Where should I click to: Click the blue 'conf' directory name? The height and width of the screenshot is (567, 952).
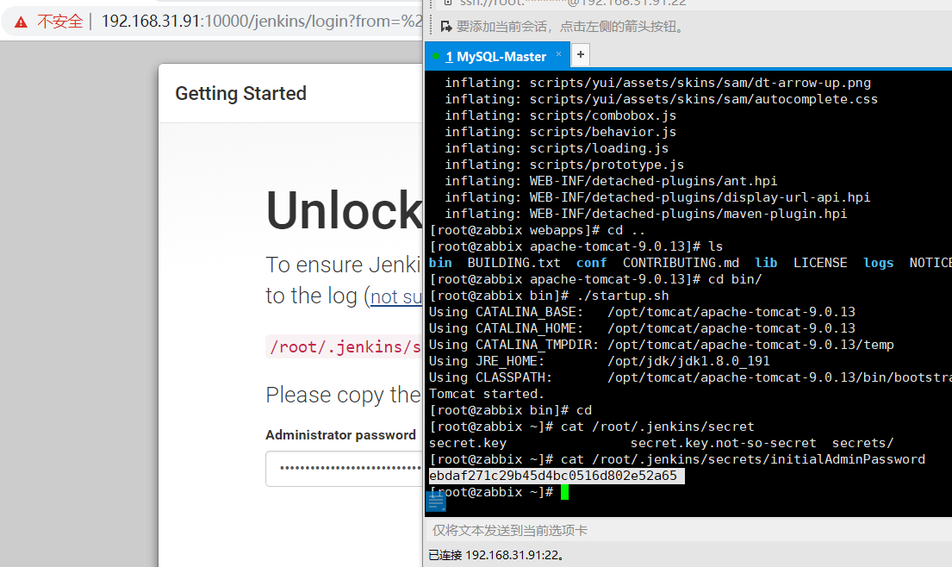(591, 263)
